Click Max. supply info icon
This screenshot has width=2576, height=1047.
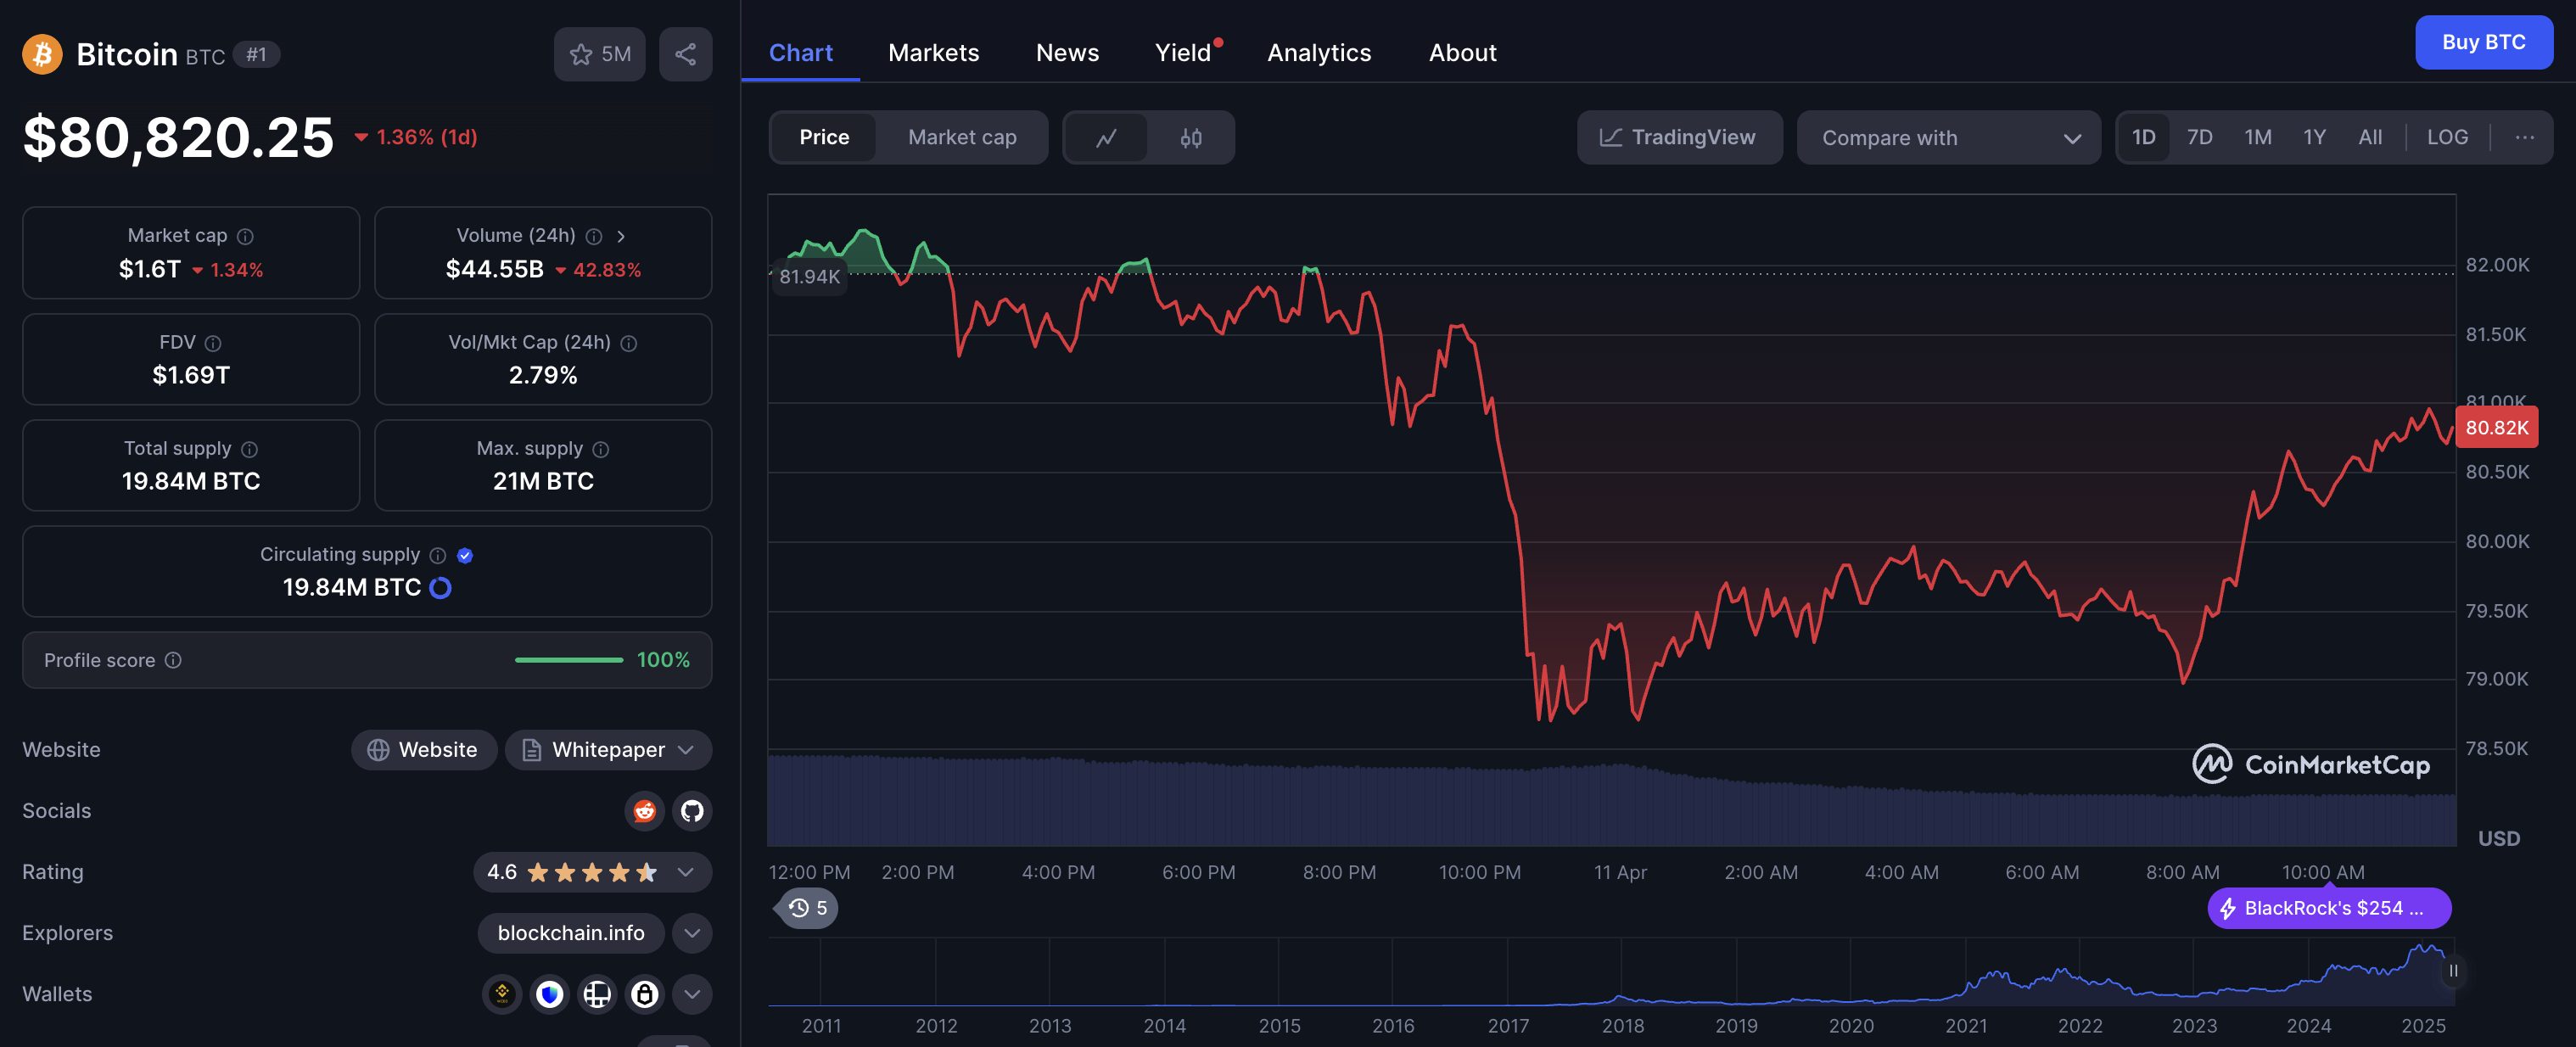coord(601,449)
